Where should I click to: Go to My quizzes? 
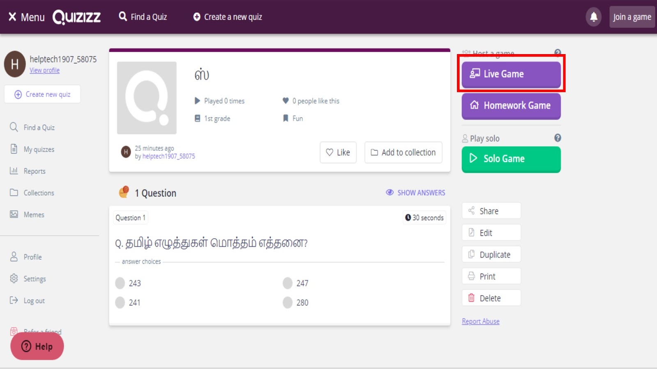point(32,149)
